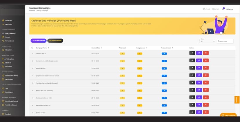Open the Show All filter dropdown
This screenshot has width=240, height=122.
click(x=208, y=41)
